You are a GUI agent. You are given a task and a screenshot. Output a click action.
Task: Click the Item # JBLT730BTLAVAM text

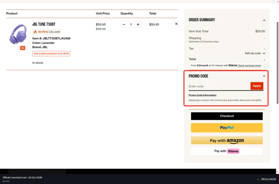pos(51,38)
